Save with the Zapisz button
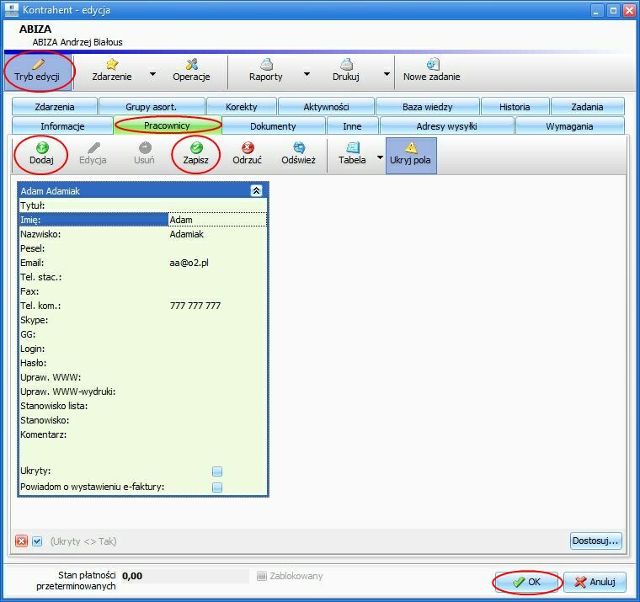The image size is (640, 602). coord(196,155)
